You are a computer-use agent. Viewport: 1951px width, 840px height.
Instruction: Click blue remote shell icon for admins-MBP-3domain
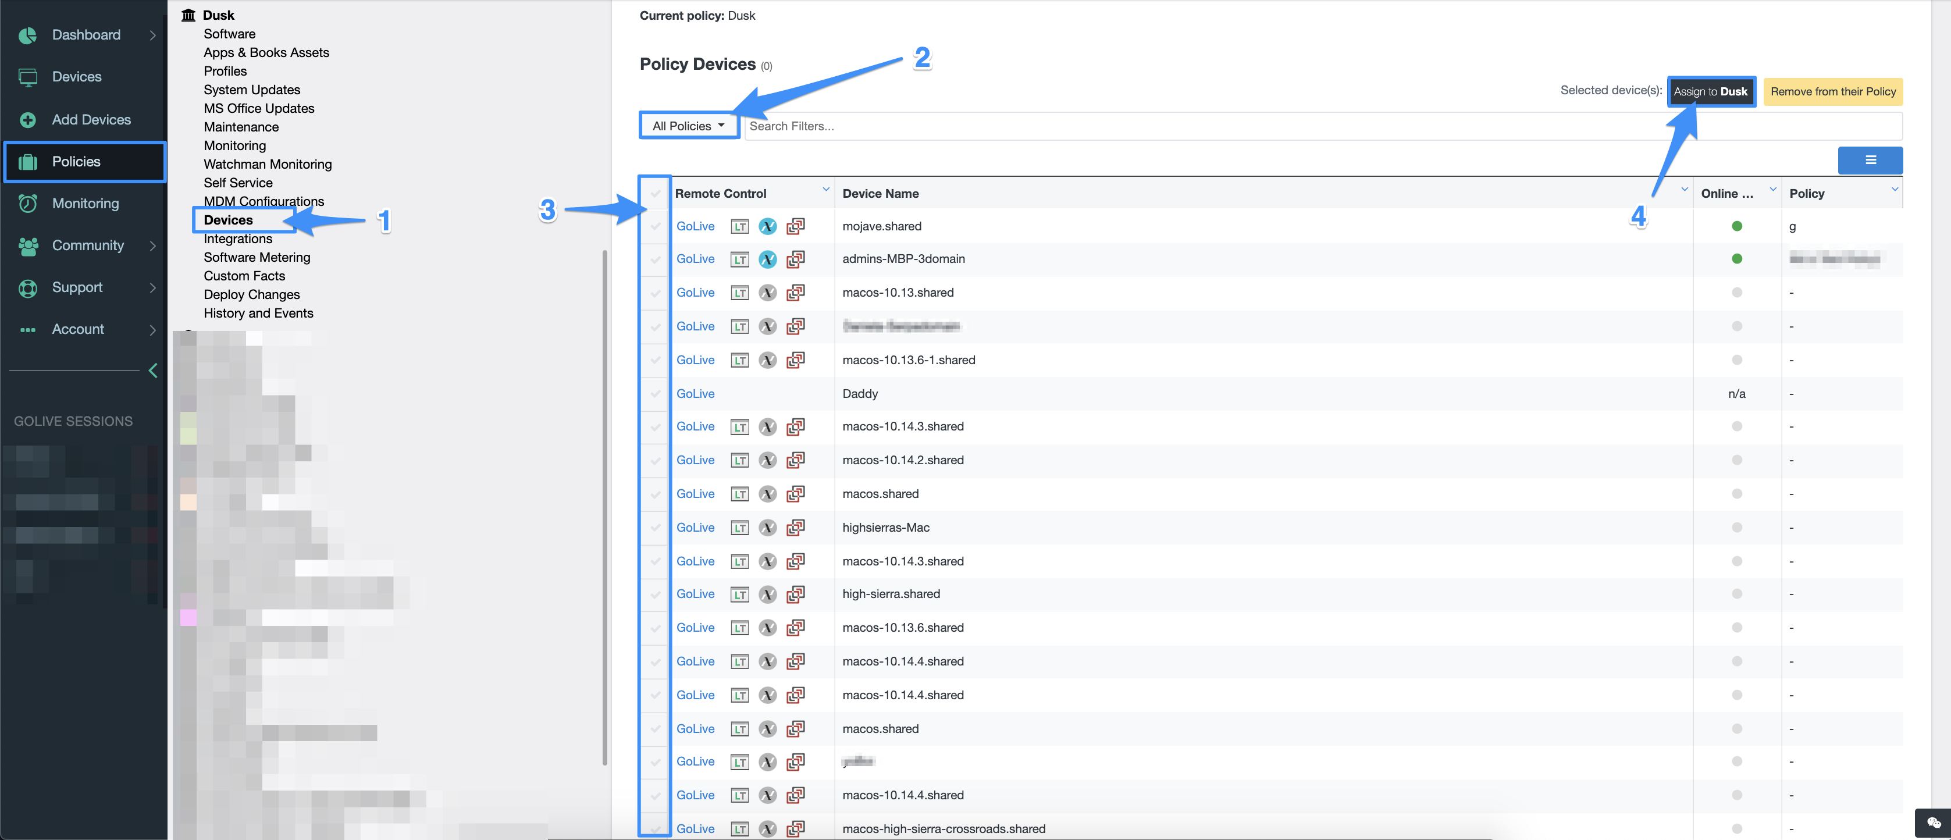[x=767, y=259]
